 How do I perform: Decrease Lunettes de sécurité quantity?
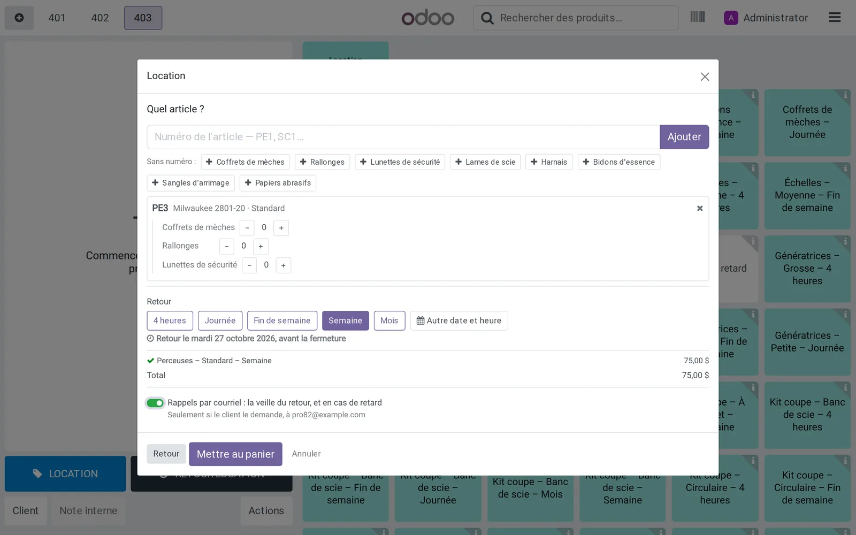pos(249,265)
